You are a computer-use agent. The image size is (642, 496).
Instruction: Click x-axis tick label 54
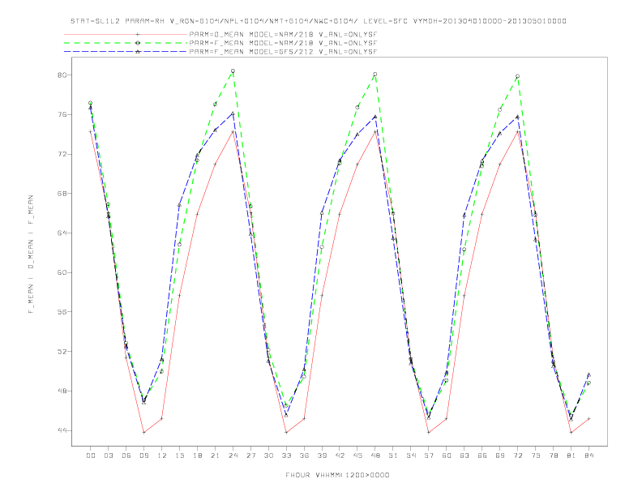(411, 455)
